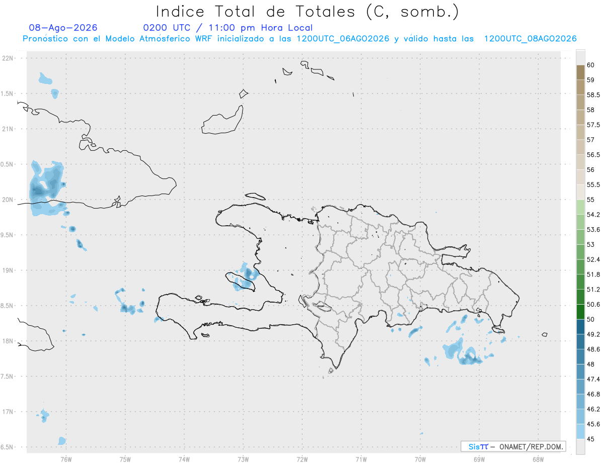Click the '75W' longitude label

tap(125, 459)
